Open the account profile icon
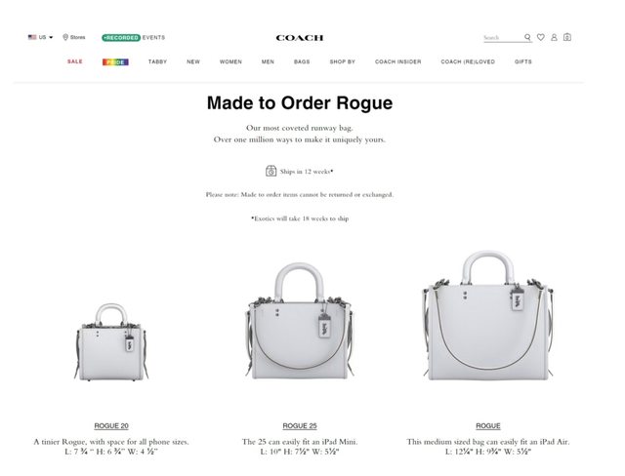This screenshot has width=625, height=476. pos(554,37)
